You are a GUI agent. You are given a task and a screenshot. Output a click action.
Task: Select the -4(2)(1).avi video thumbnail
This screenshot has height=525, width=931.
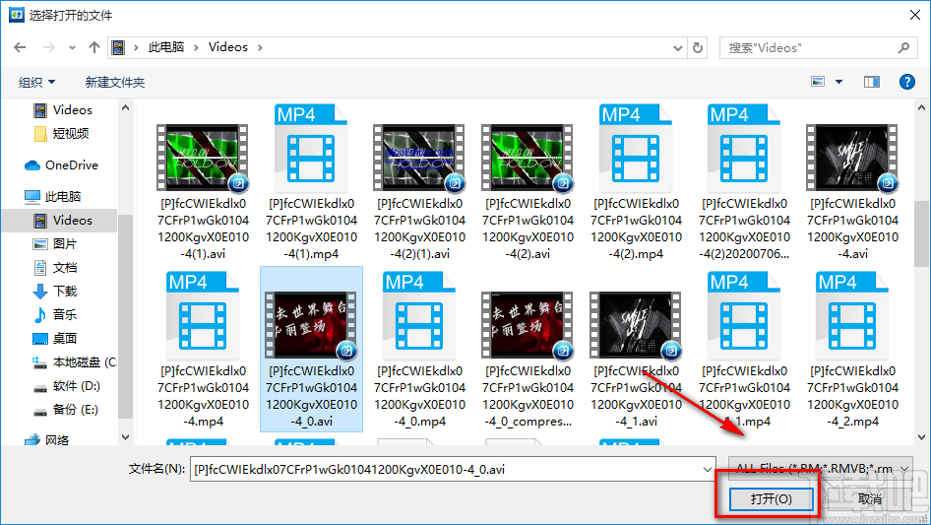coord(419,158)
